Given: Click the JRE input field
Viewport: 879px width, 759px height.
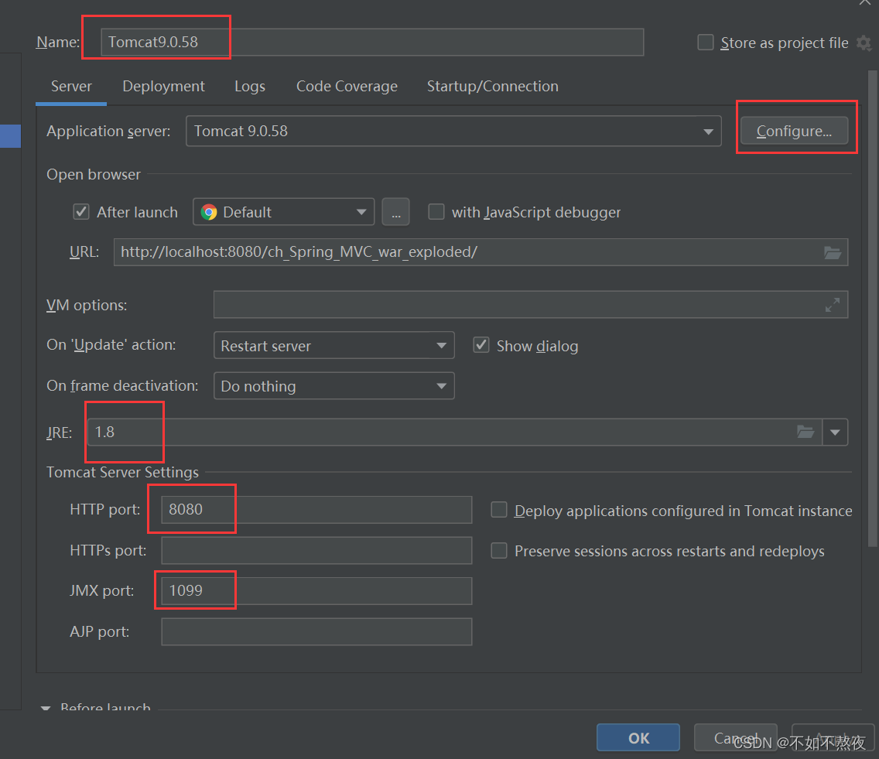Looking at the screenshot, I should point(455,432).
